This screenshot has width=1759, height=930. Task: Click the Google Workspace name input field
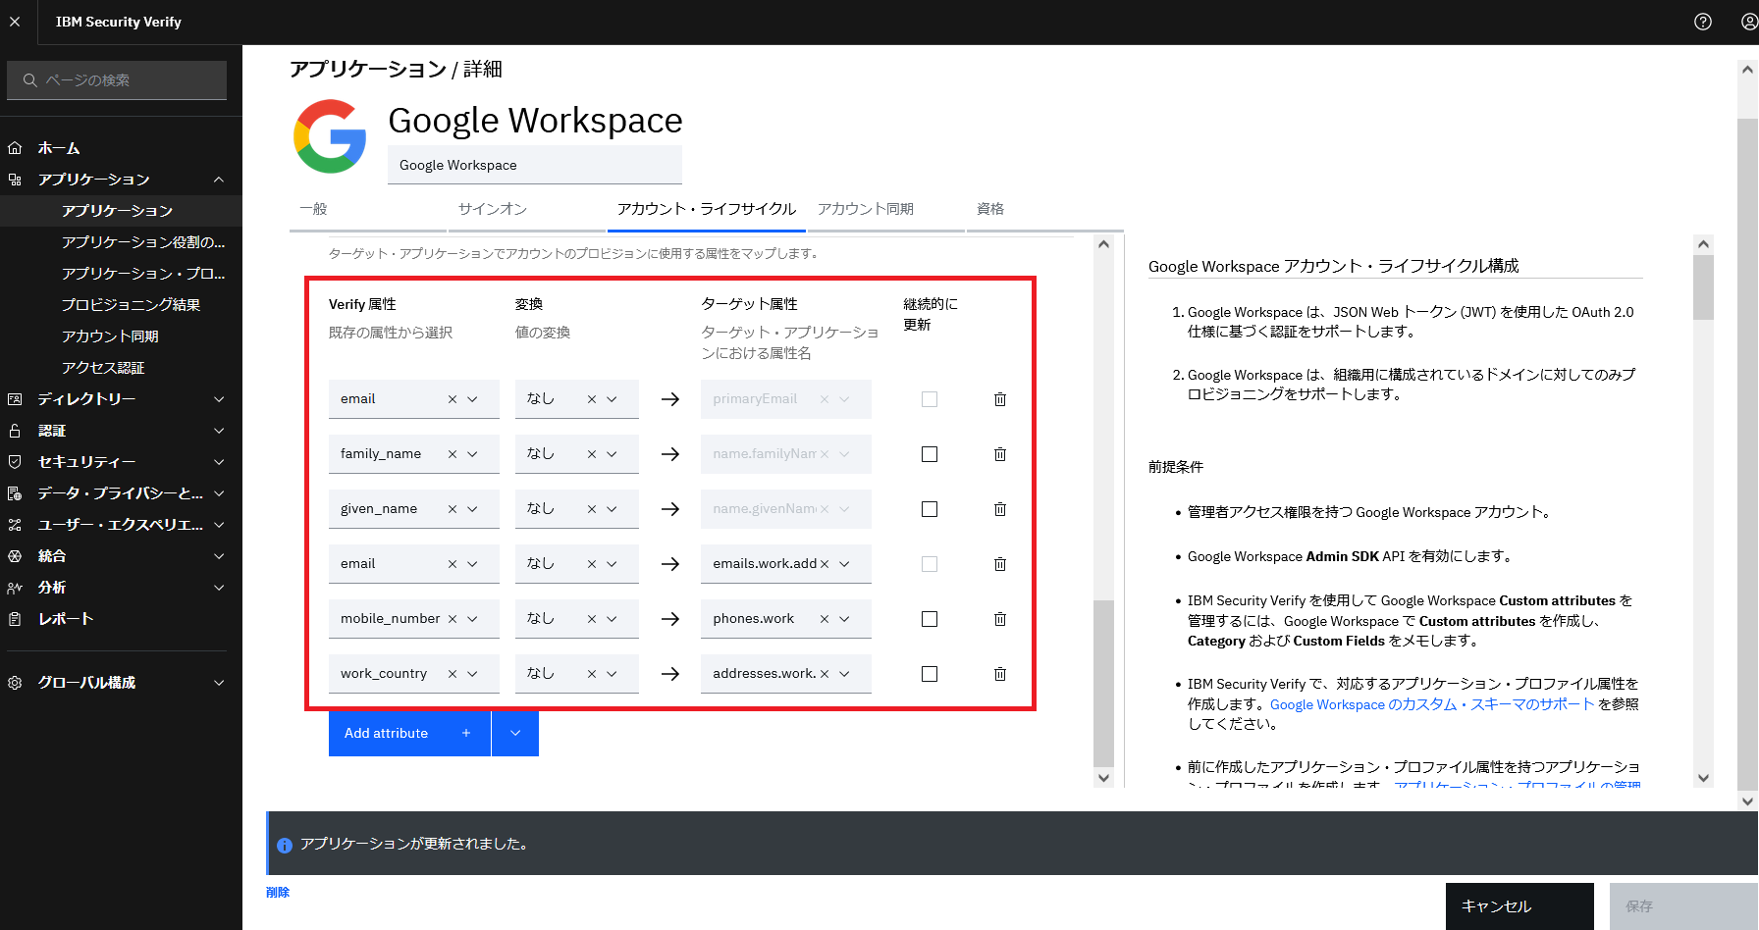pos(535,165)
